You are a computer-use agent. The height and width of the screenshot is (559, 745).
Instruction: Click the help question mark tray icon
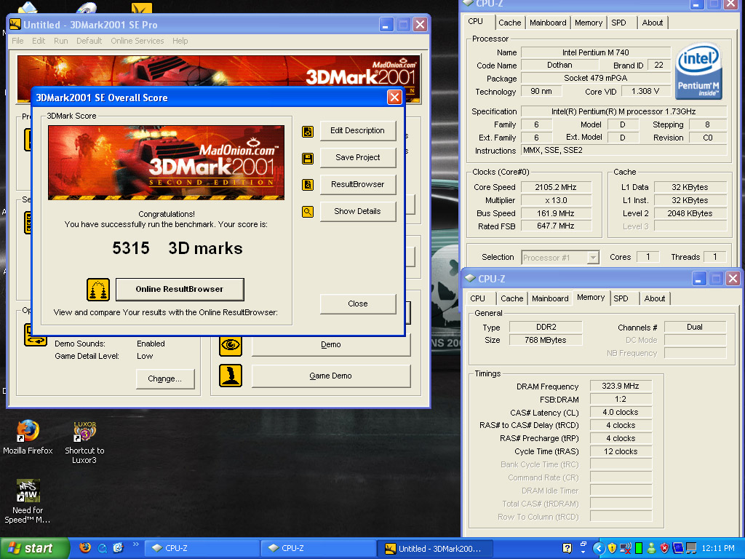[x=567, y=548]
